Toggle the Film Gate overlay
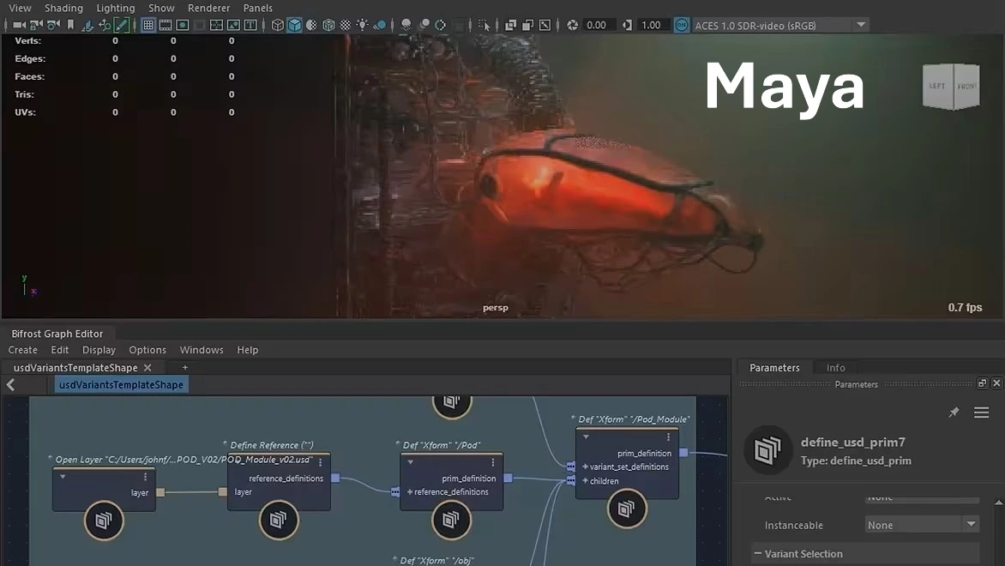 tap(165, 25)
